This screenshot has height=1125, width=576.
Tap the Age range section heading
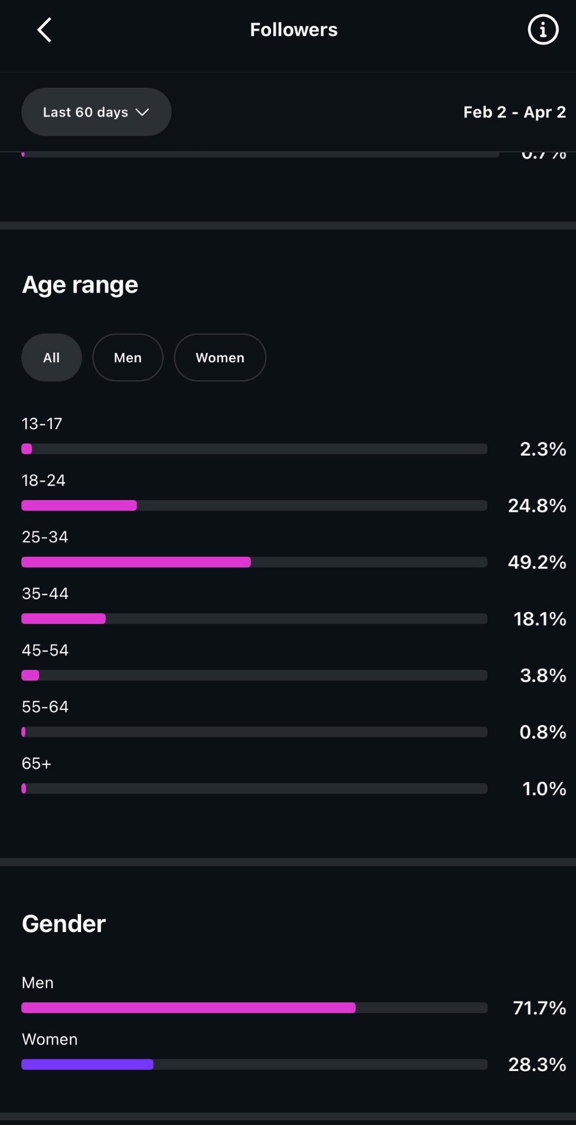(x=79, y=284)
